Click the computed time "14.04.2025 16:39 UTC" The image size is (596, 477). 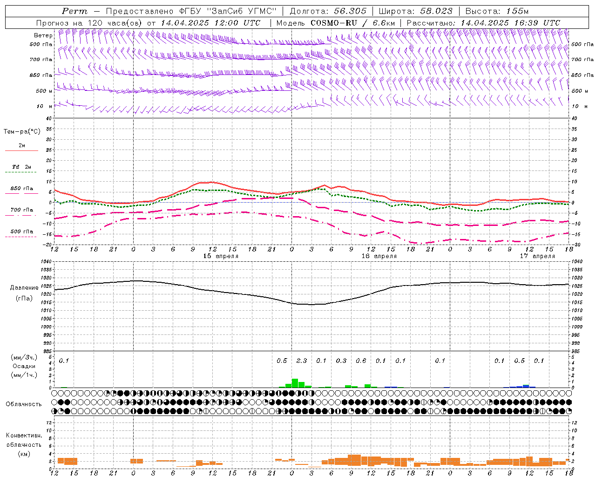510,23
